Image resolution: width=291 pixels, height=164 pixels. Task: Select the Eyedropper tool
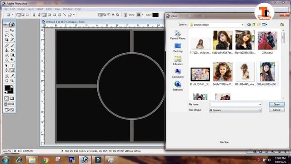tap(12, 76)
